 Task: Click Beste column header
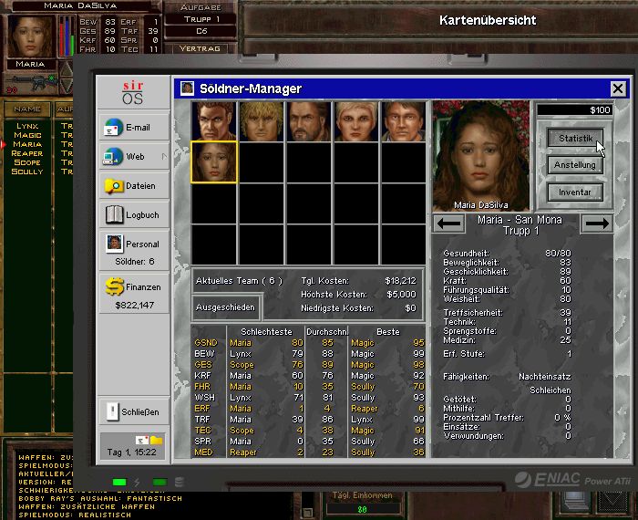point(387,331)
